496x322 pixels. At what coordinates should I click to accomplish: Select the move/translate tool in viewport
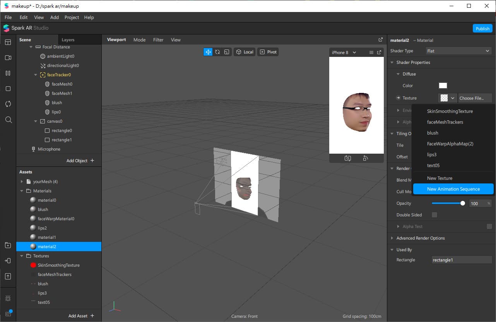pos(208,52)
